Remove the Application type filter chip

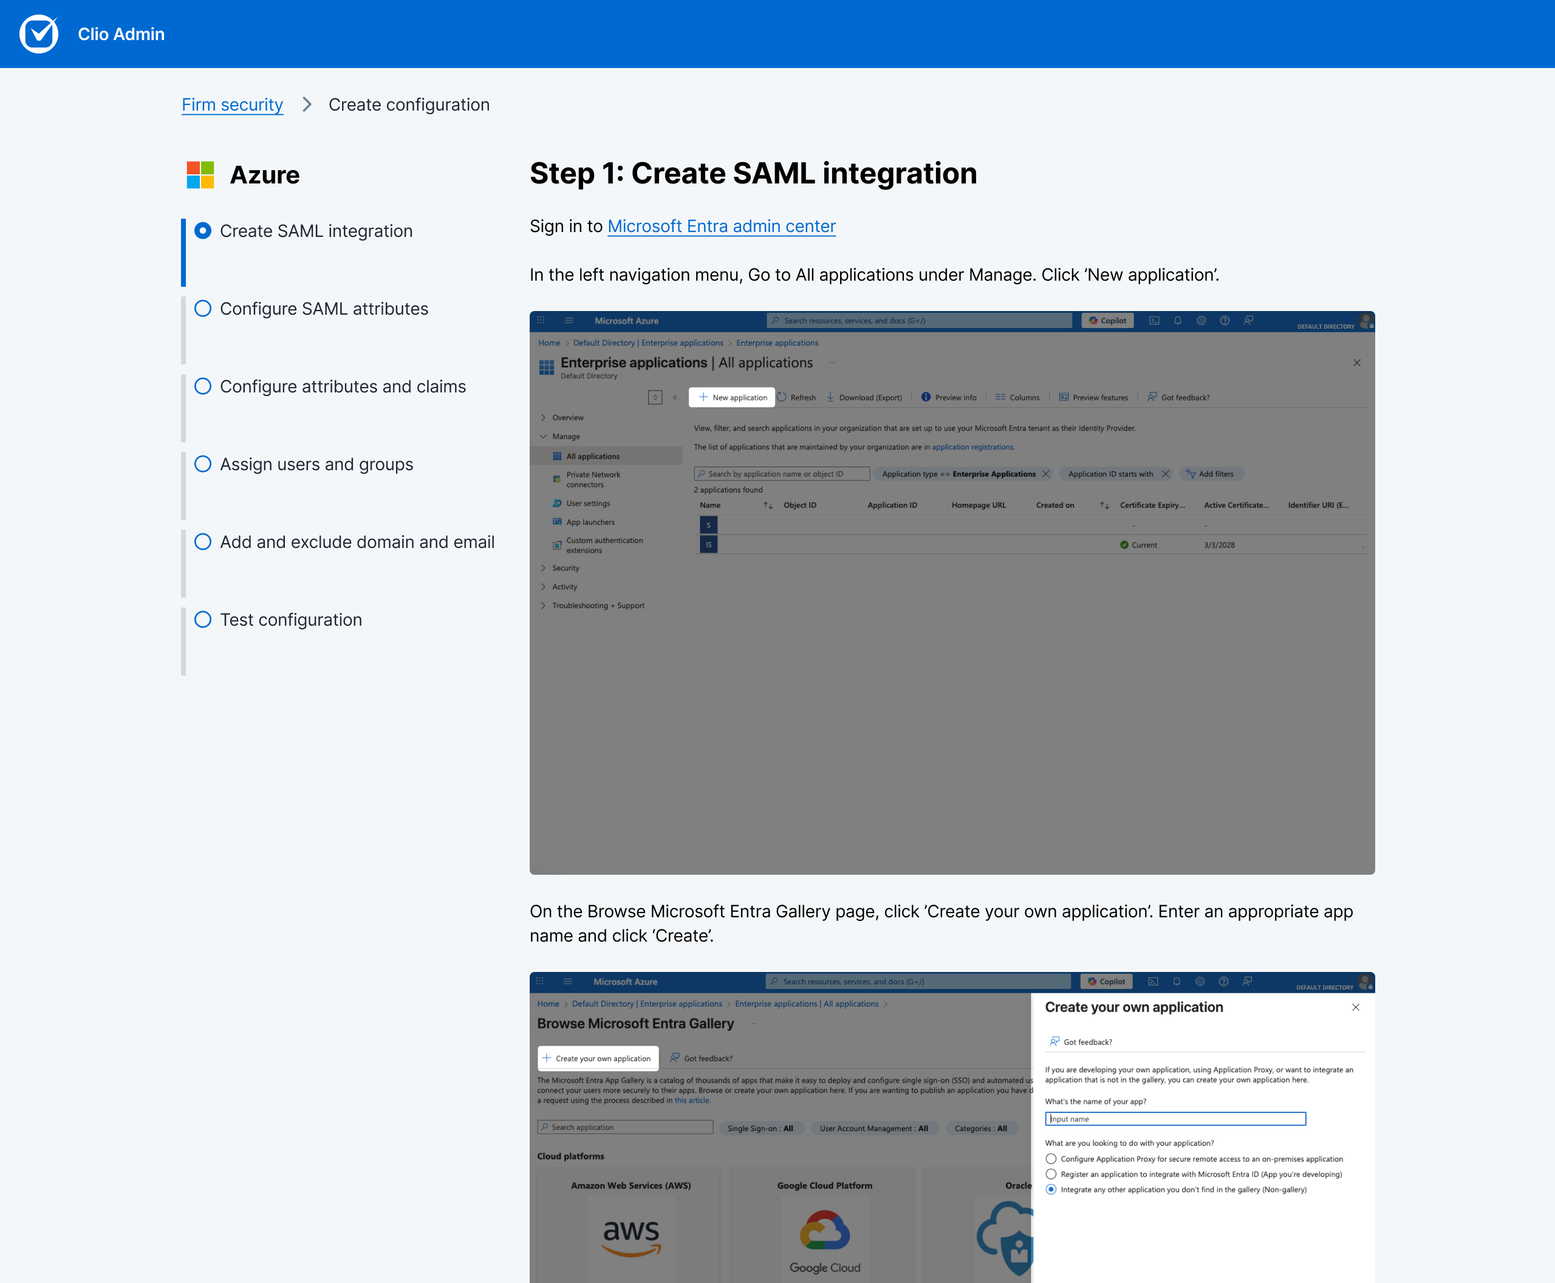click(x=1045, y=474)
